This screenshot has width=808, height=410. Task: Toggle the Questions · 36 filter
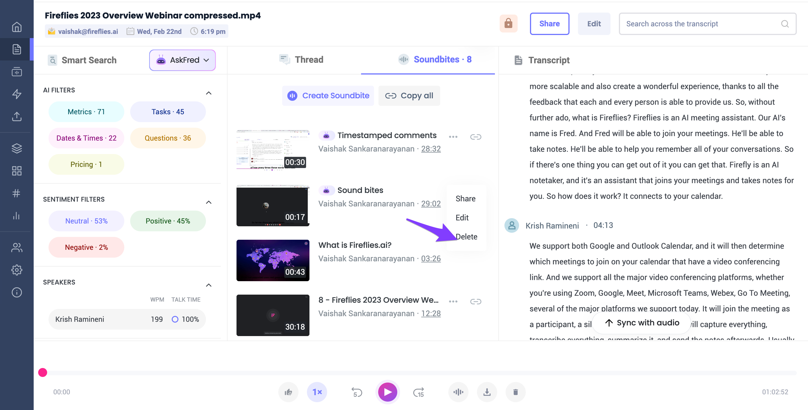(x=168, y=138)
